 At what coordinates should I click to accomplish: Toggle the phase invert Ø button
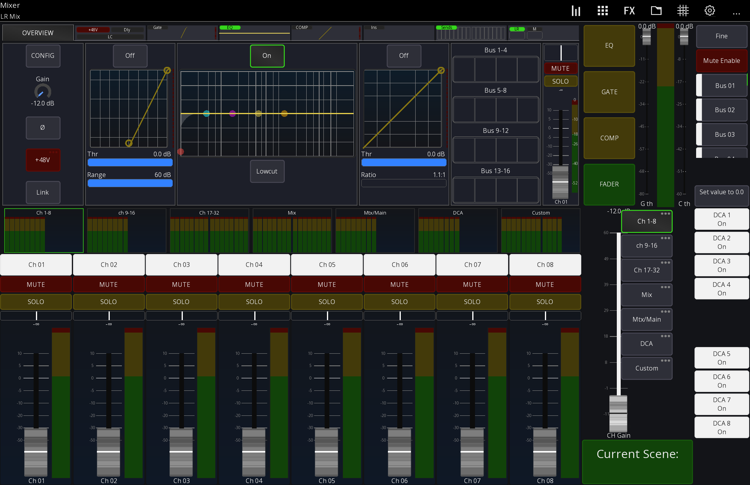(43, 127)
